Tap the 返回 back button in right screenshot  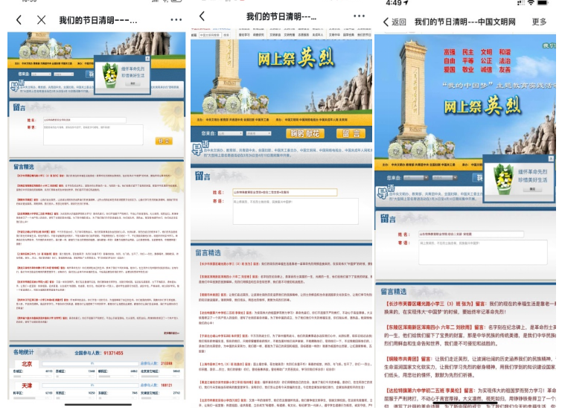pyautogui.click(x=395, y=22)
